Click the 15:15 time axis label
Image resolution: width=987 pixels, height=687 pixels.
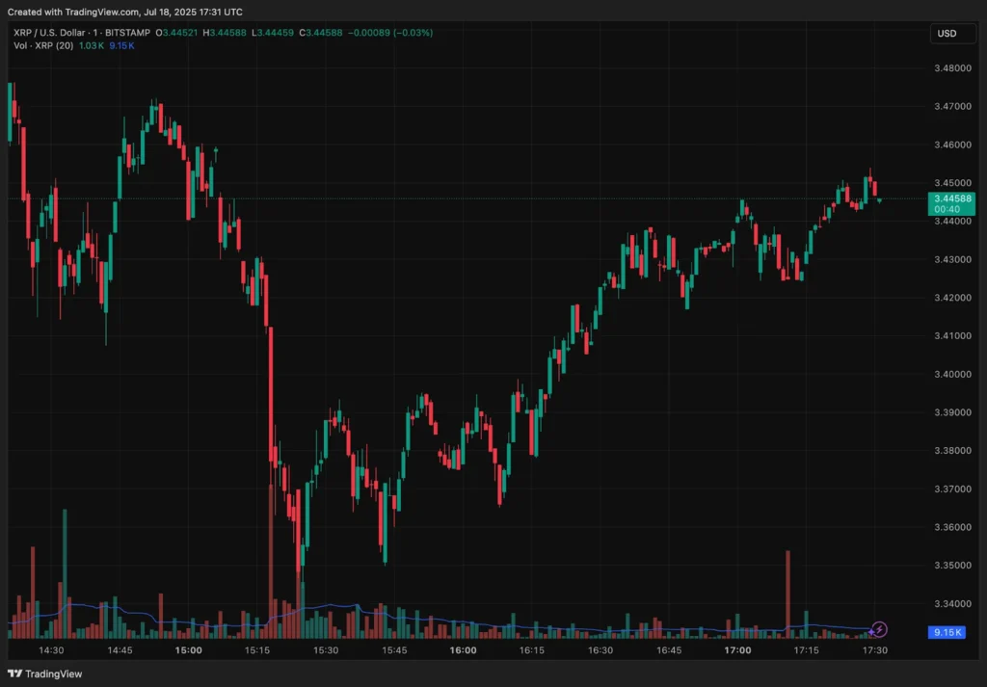click(256, 649)
